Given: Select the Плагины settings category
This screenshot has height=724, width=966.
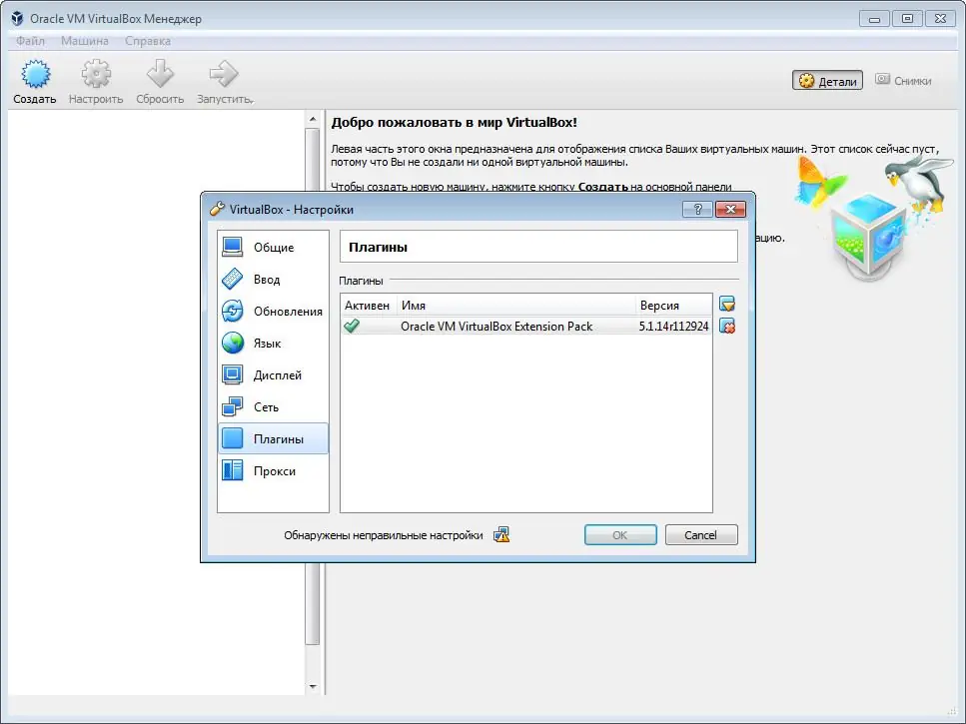Looking at the screenshot, I should coord(273,439).
